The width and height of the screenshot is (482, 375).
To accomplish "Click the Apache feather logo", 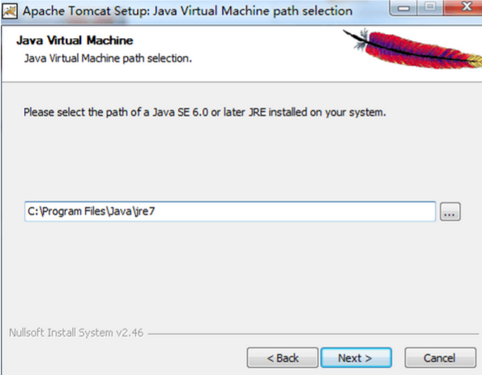I will (412, 49).
